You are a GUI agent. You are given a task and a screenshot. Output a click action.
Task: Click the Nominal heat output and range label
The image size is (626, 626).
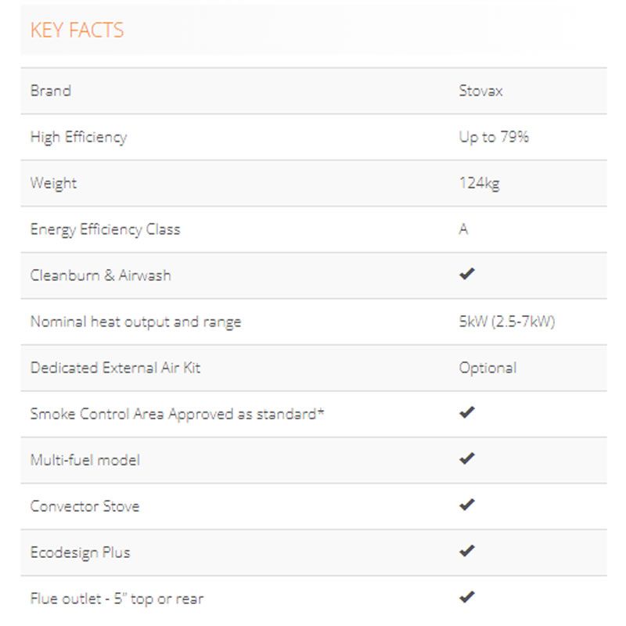click(135, 322)
